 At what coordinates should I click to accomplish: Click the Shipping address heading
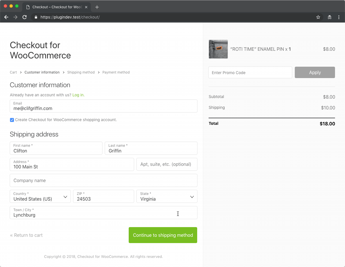click(34, 134)
